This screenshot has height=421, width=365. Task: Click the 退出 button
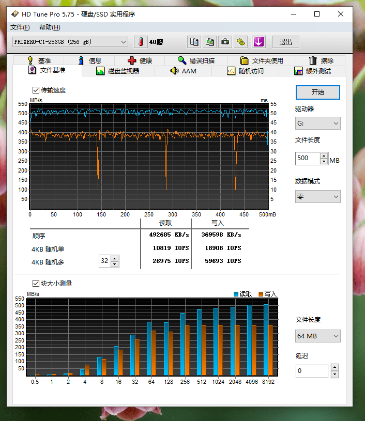pos(286,42)
